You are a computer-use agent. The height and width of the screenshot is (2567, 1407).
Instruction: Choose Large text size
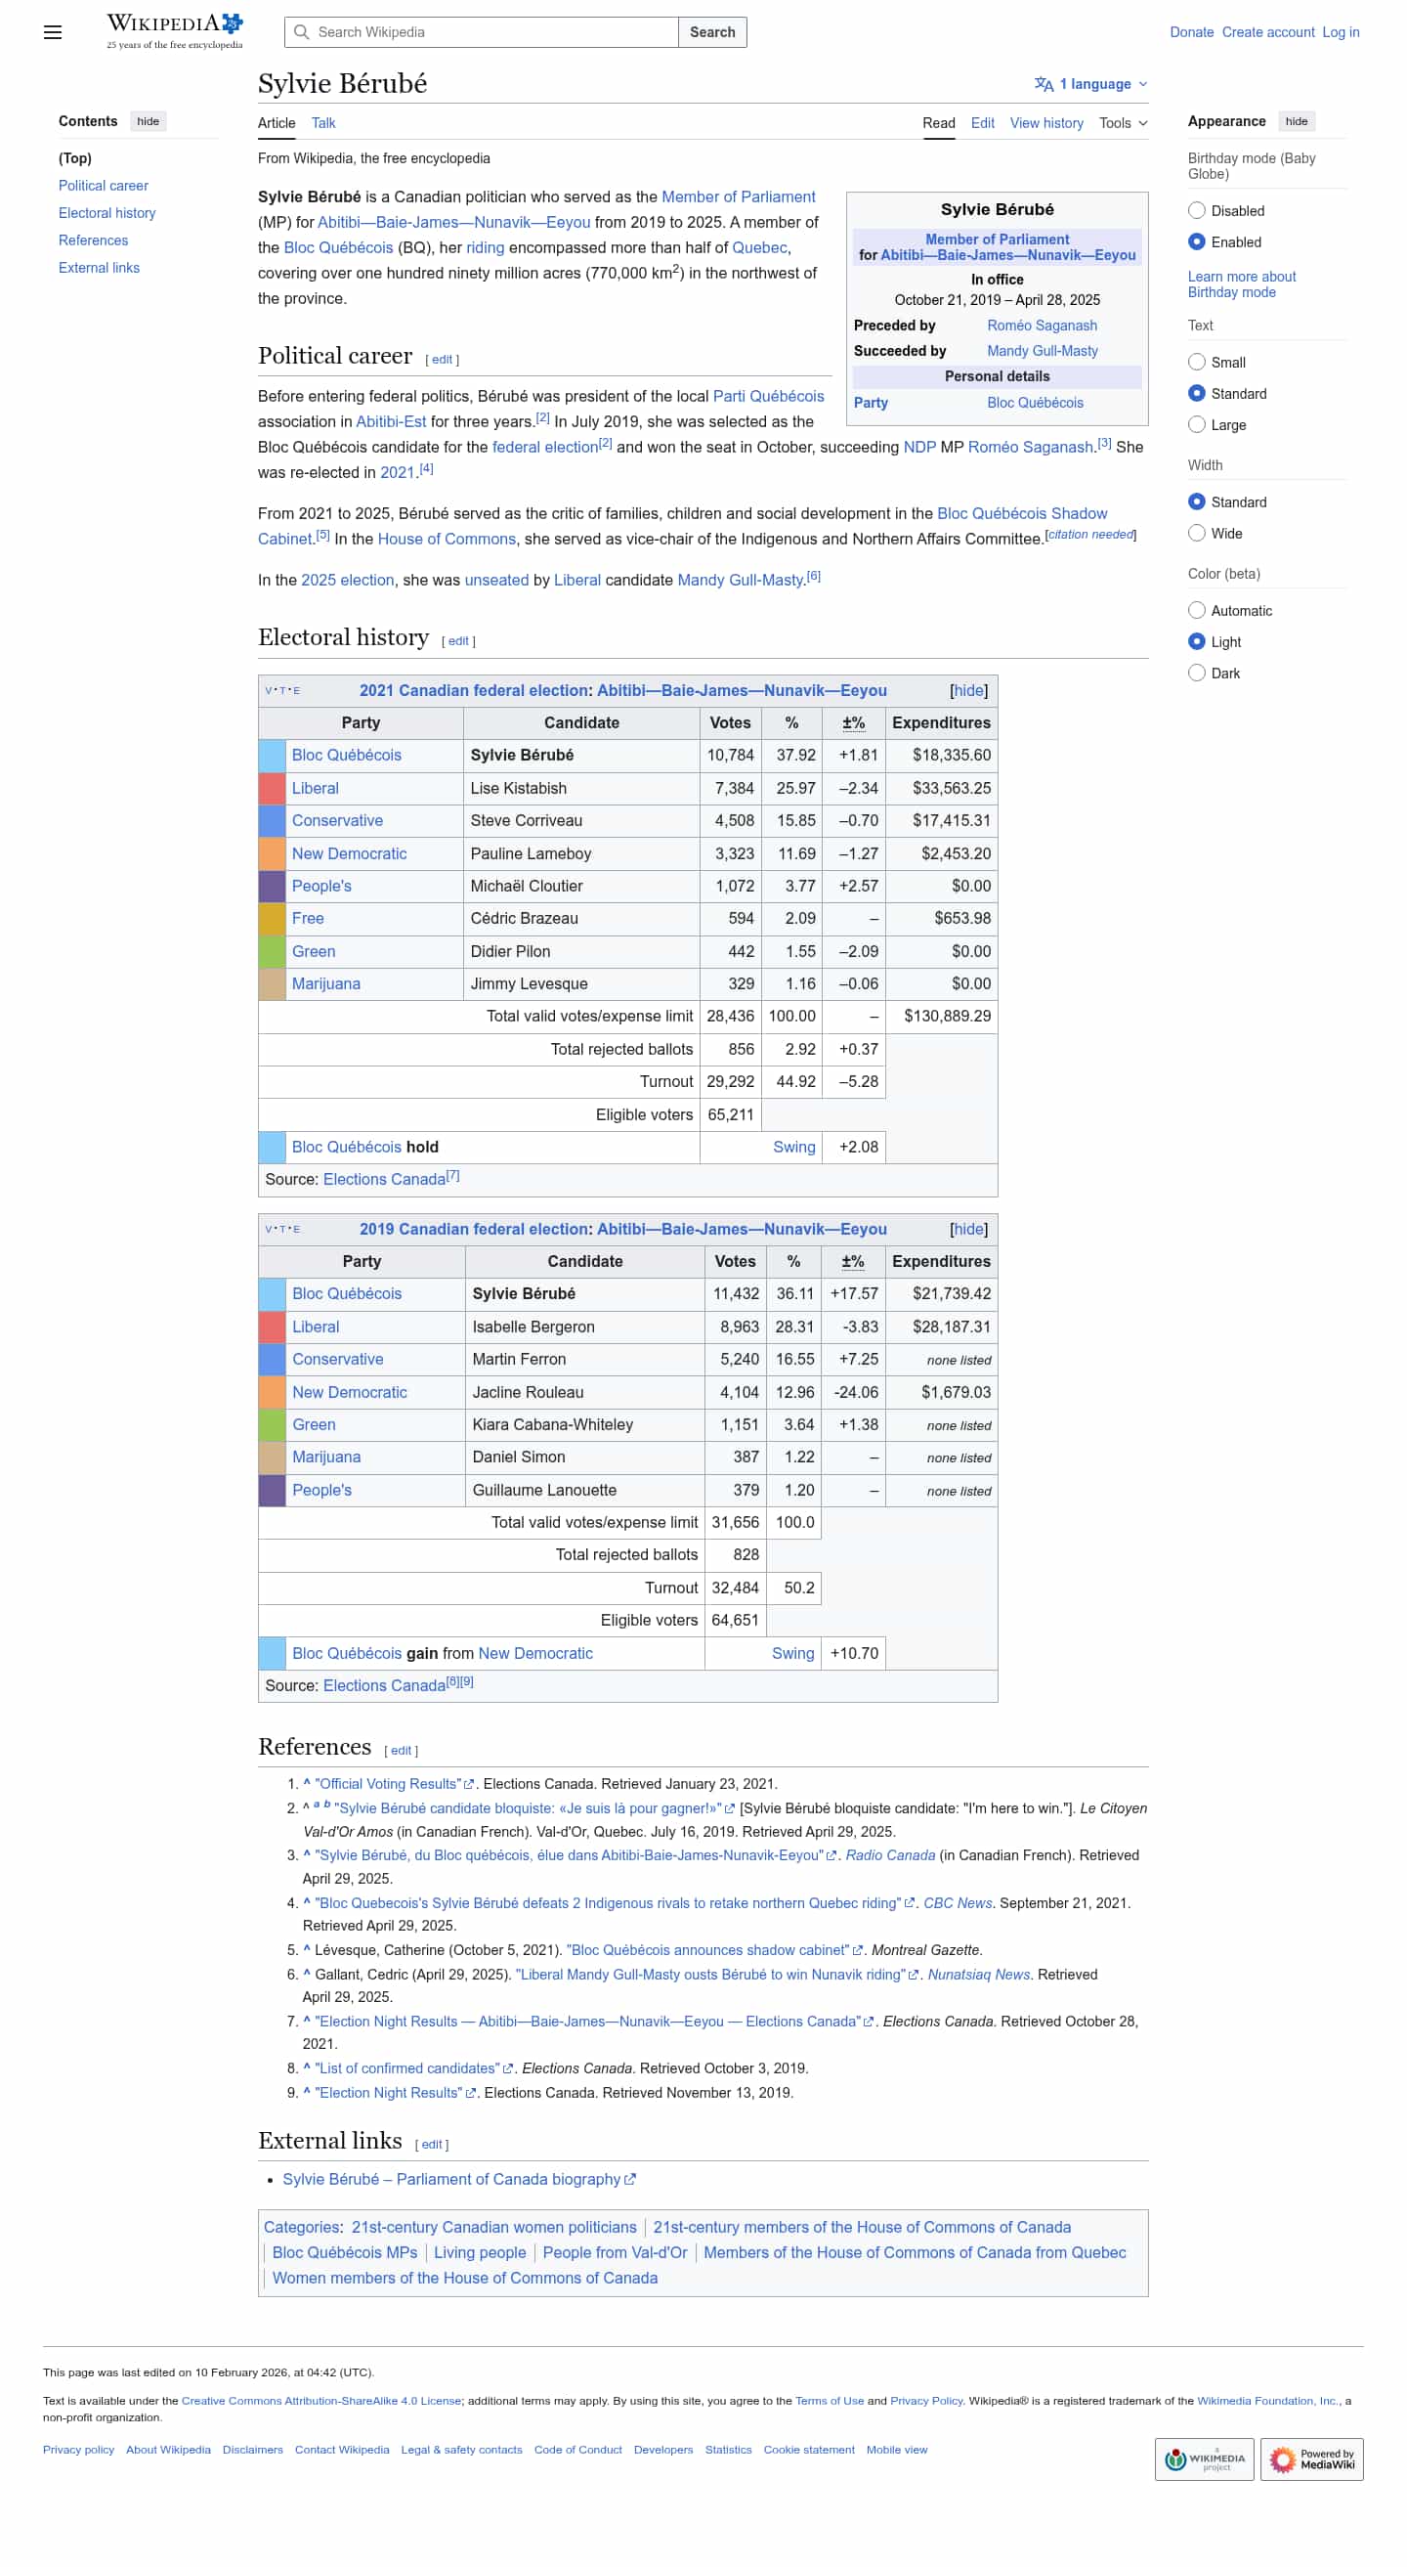pyautogui.click(x=1197, y=424)
